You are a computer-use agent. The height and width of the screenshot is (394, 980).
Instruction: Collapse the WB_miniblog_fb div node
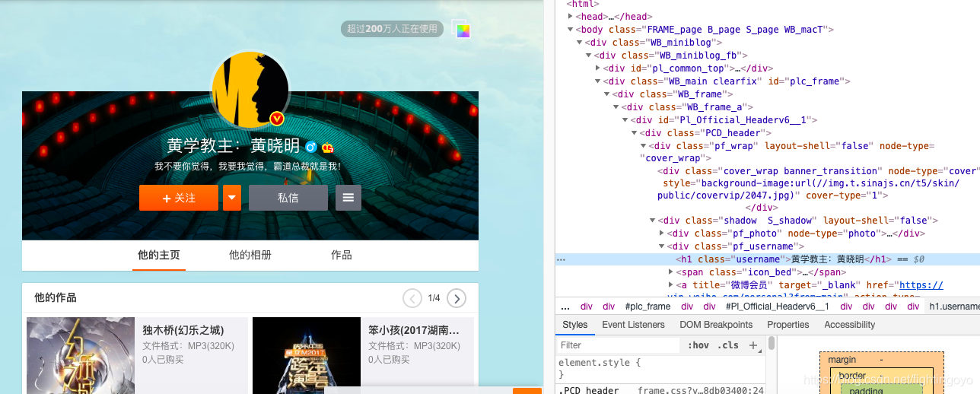click(589, 56)
